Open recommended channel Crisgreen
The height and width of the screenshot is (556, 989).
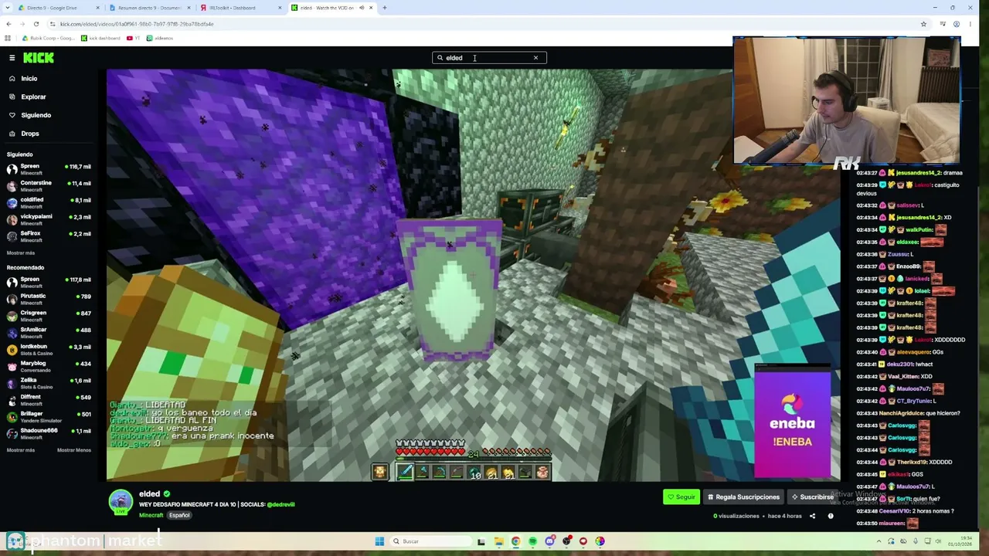(48, 316)
